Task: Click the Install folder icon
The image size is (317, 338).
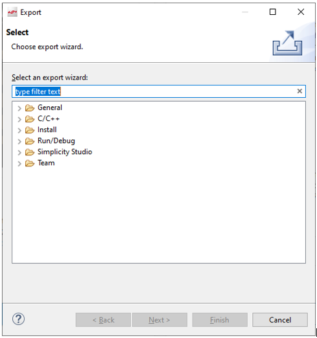Action: pos(30,130)
